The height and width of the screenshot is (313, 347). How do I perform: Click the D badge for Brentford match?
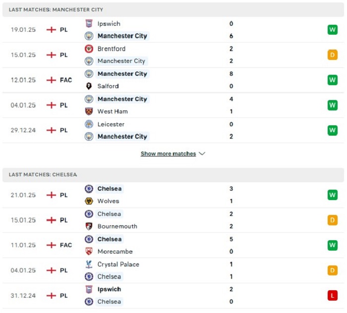[x=333, y=55]
